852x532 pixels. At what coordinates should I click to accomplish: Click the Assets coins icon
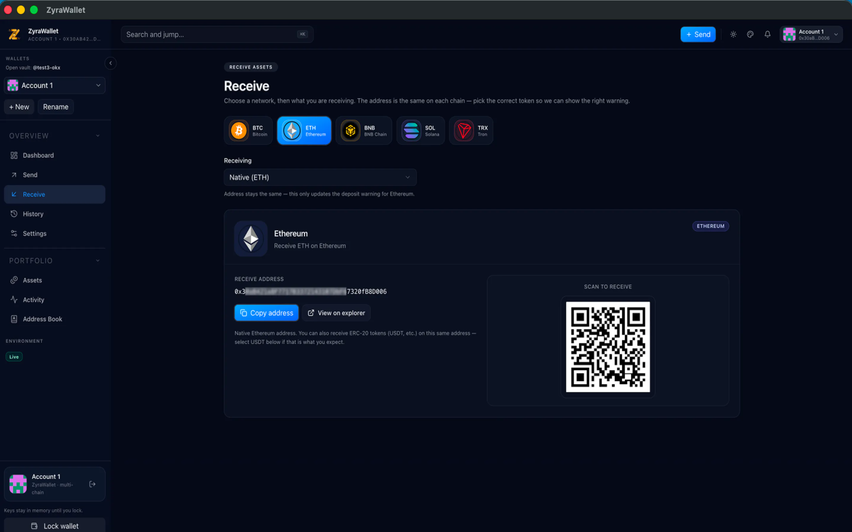click(14, 280)
